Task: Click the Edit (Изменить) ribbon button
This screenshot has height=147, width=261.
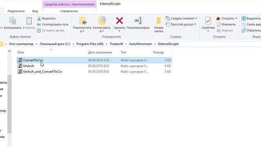Action: pos(226,24)
